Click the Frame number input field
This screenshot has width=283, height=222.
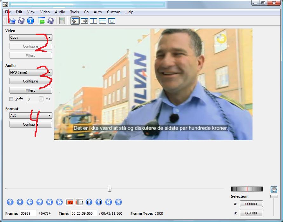coord(28,213)
